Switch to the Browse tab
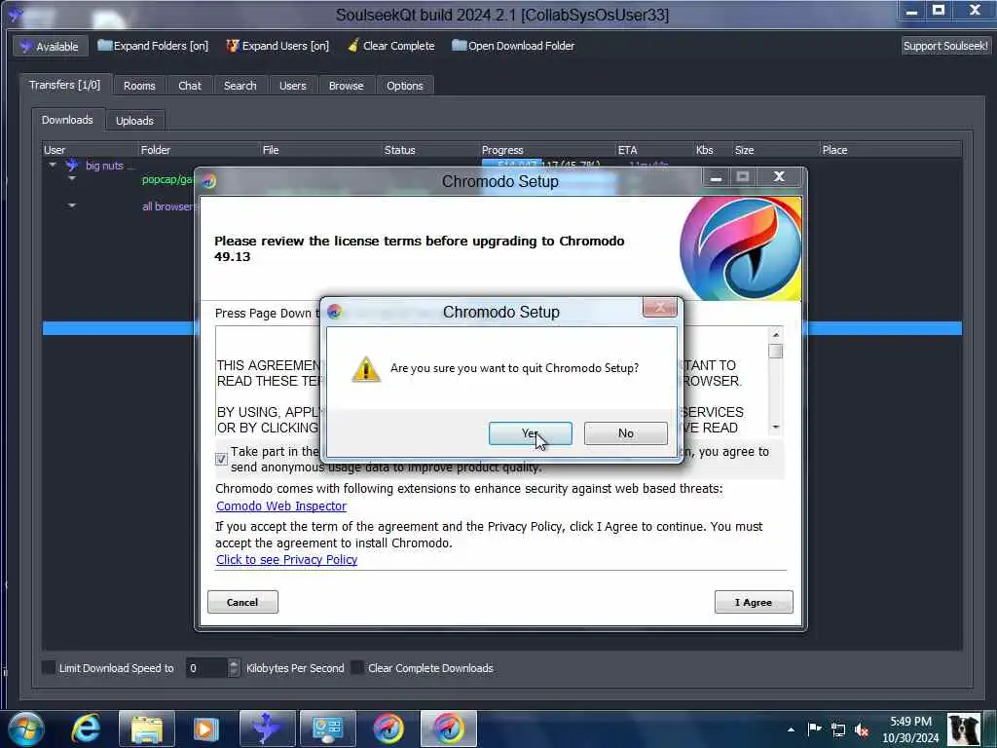Viewport: 997px width, 748px height. coord(346,86)
